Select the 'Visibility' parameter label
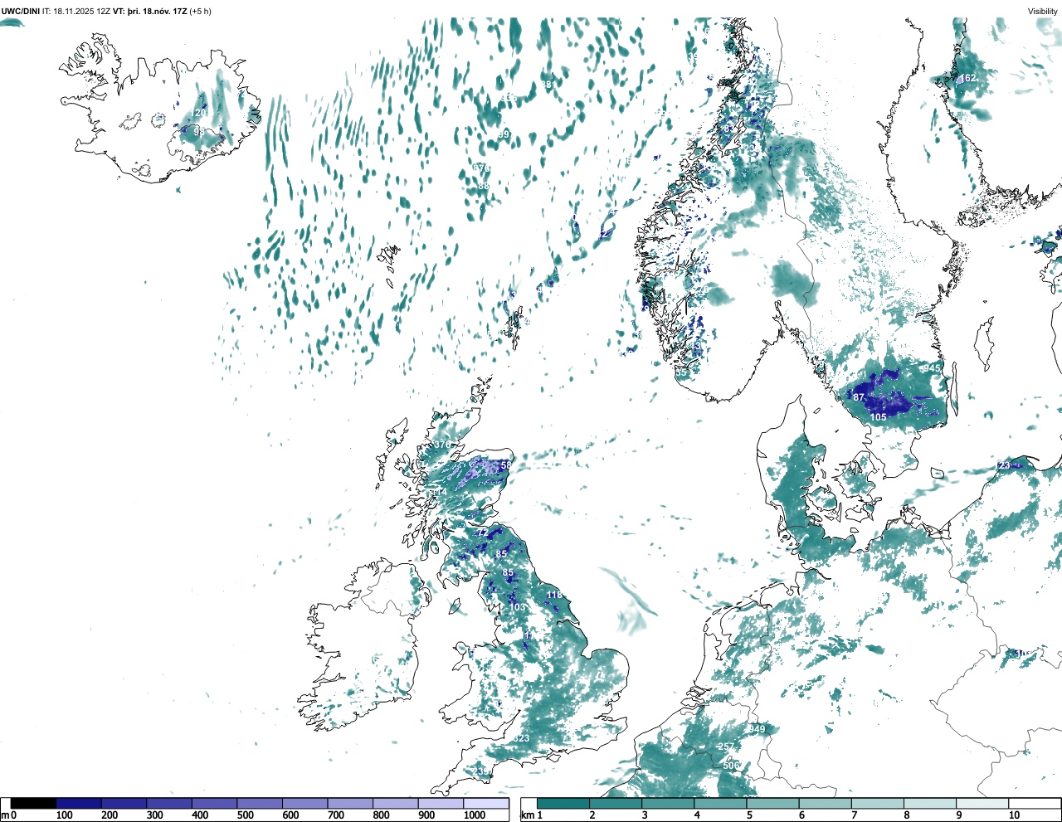 coord(1043,12)
